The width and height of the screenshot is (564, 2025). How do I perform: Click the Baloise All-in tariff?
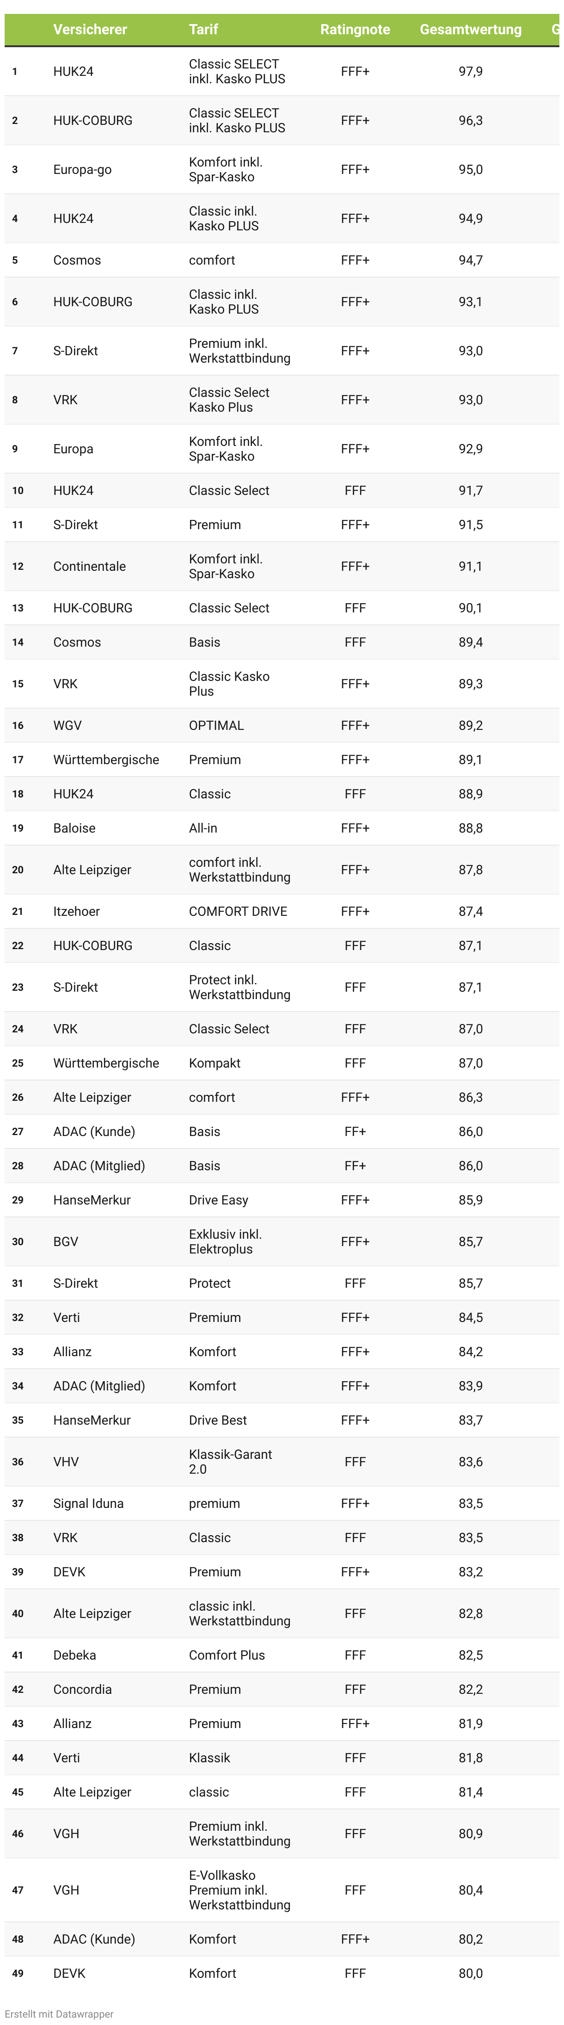coord(202,828)
